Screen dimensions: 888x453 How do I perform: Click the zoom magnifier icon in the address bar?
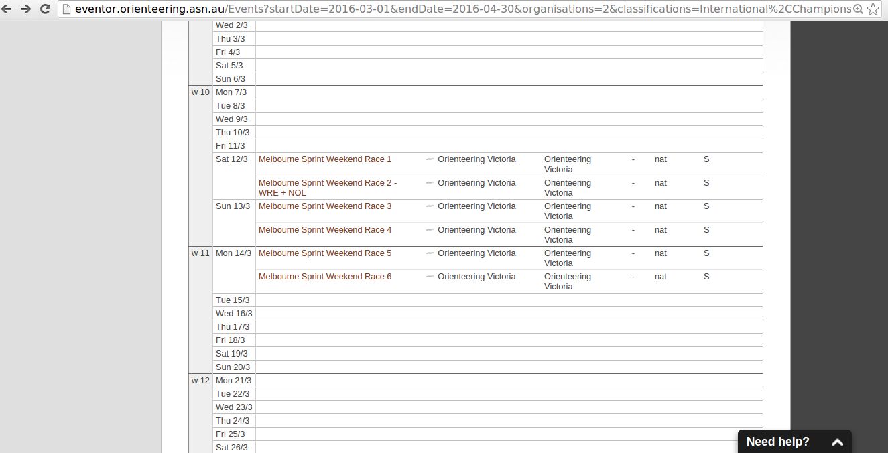tap(858, 9)
